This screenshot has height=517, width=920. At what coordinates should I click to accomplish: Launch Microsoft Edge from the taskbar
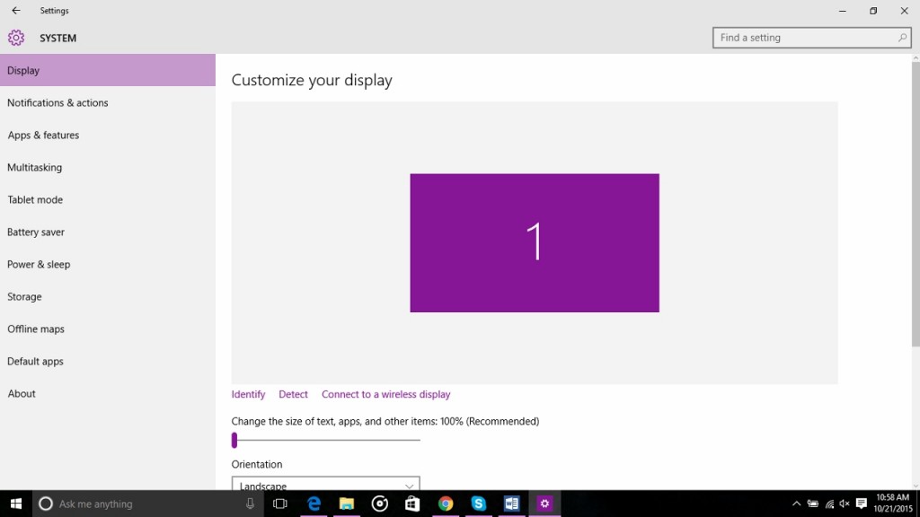314,504
